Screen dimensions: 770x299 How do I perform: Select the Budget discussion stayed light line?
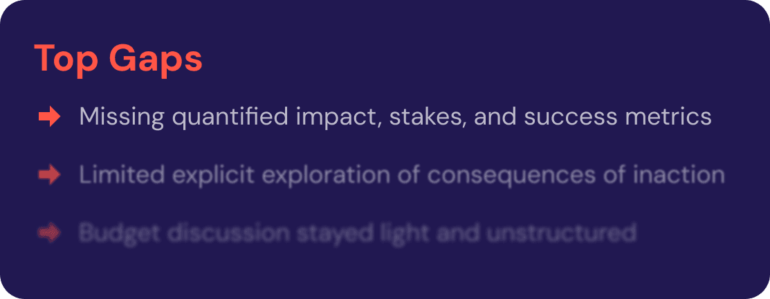click(x=357, y=233)
